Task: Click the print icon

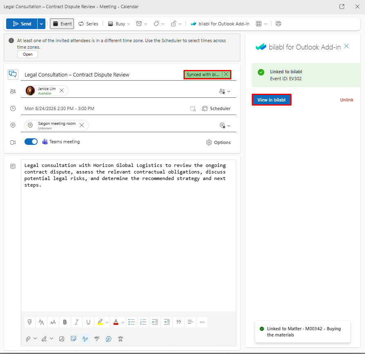Action: click(278, 24)
